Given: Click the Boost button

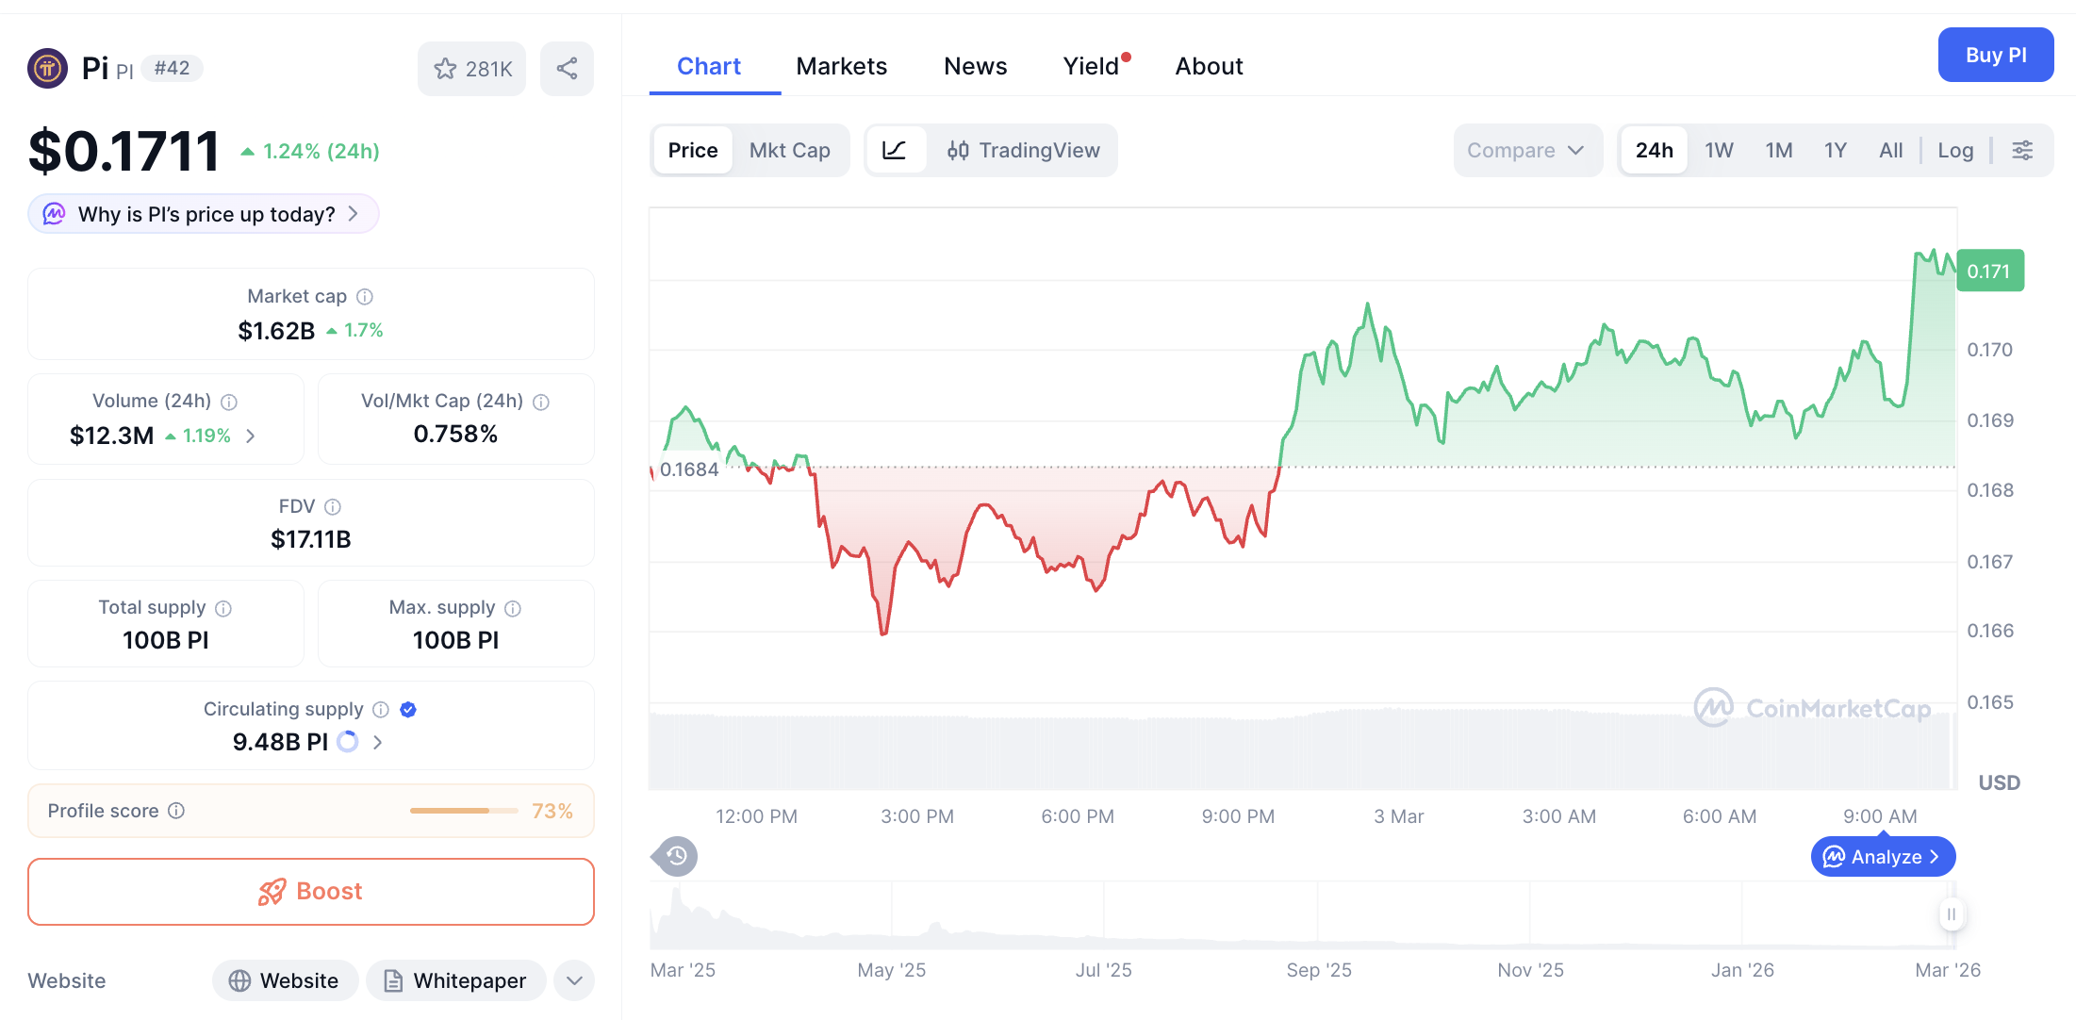Looking at the screenshot, I should (x=310, y=891).
